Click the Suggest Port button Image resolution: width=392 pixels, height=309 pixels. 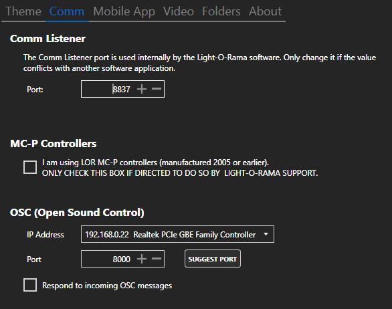tap(213, 259)
